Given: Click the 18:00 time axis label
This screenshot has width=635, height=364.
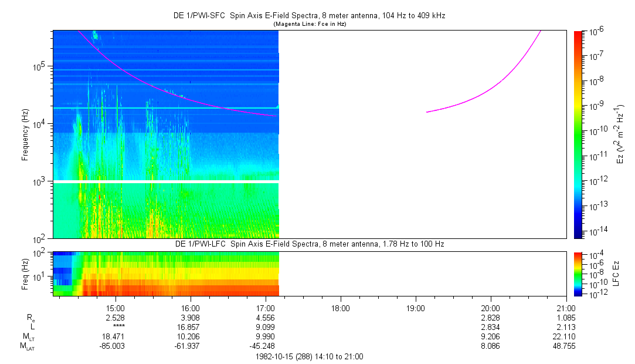Looking at the screenshot, I should coord(341,308).
